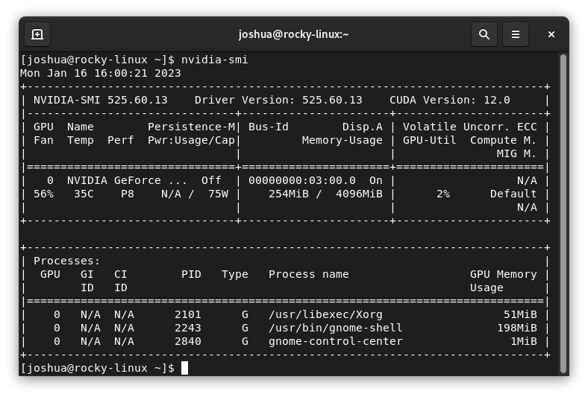
Task: Click CUDA Version: 12.0
Action: point(450,100)
